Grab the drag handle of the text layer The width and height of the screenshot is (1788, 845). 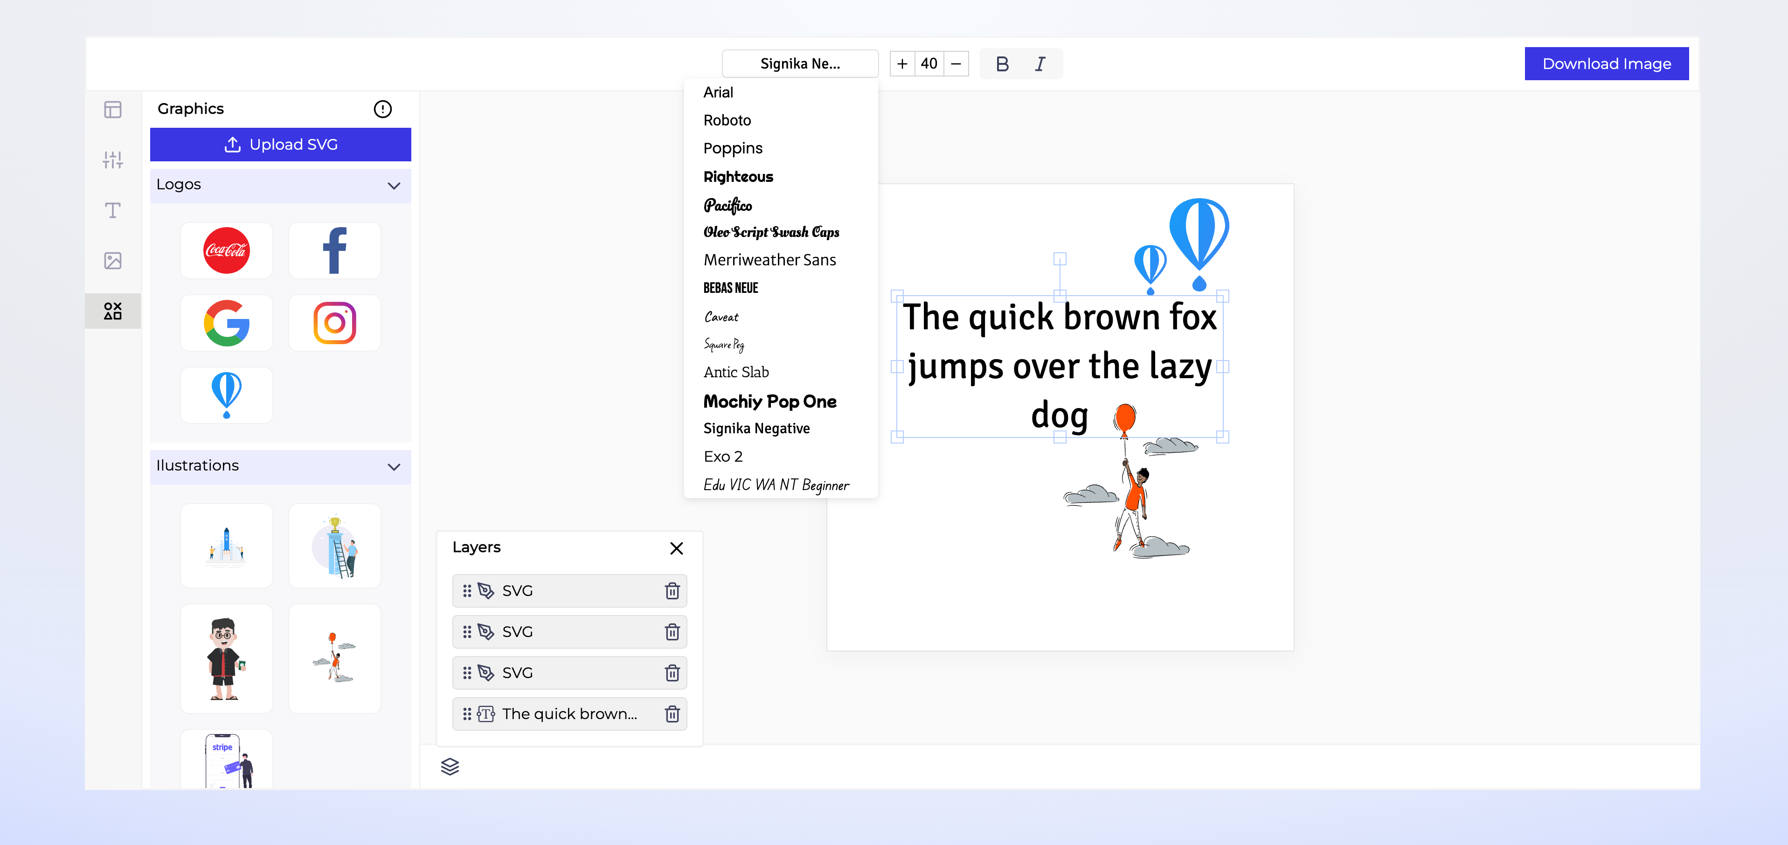tap(468, 714)
